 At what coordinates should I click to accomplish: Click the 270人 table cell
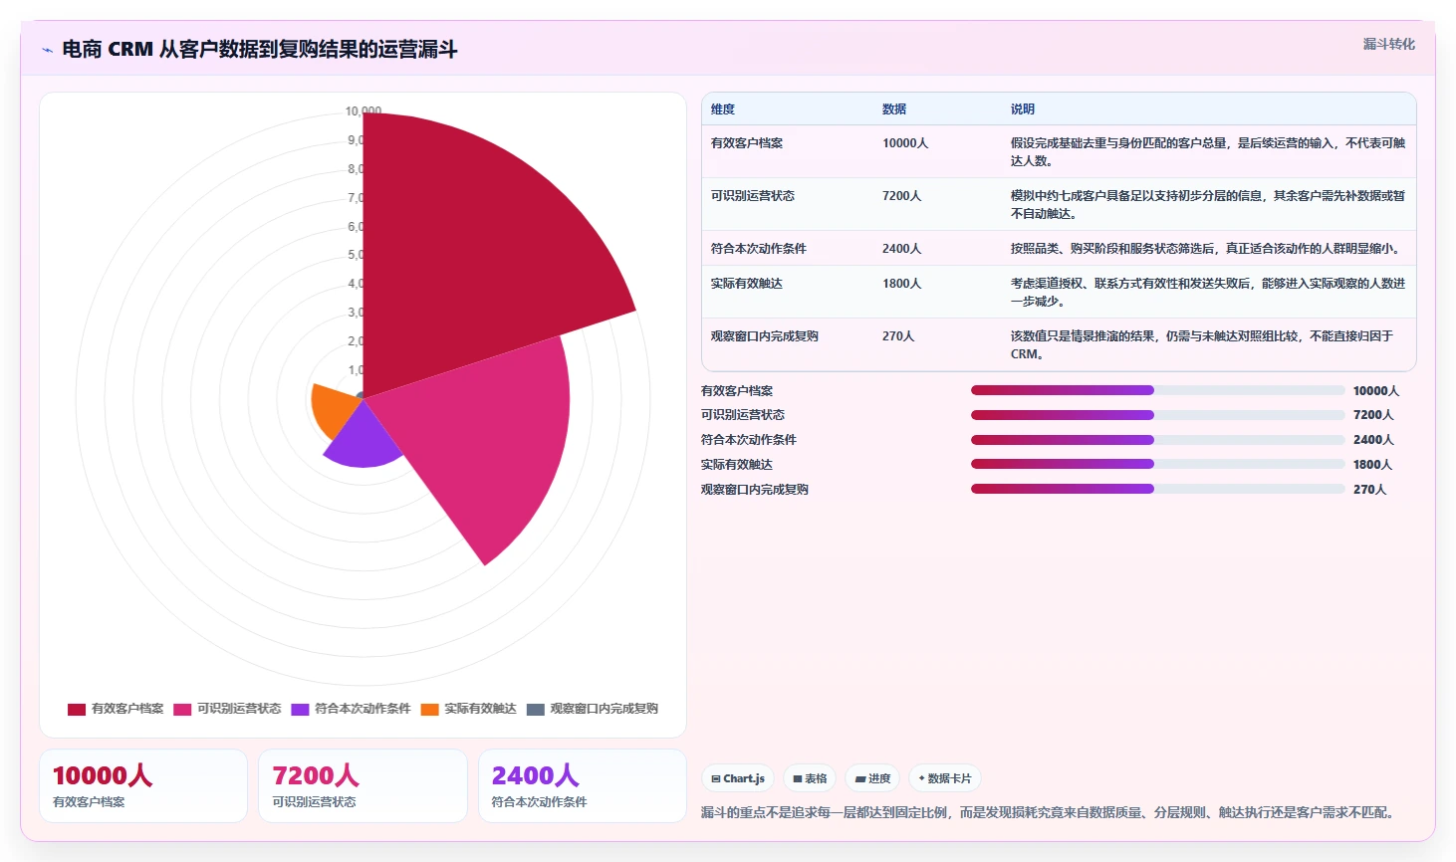(x=898, y=336)
